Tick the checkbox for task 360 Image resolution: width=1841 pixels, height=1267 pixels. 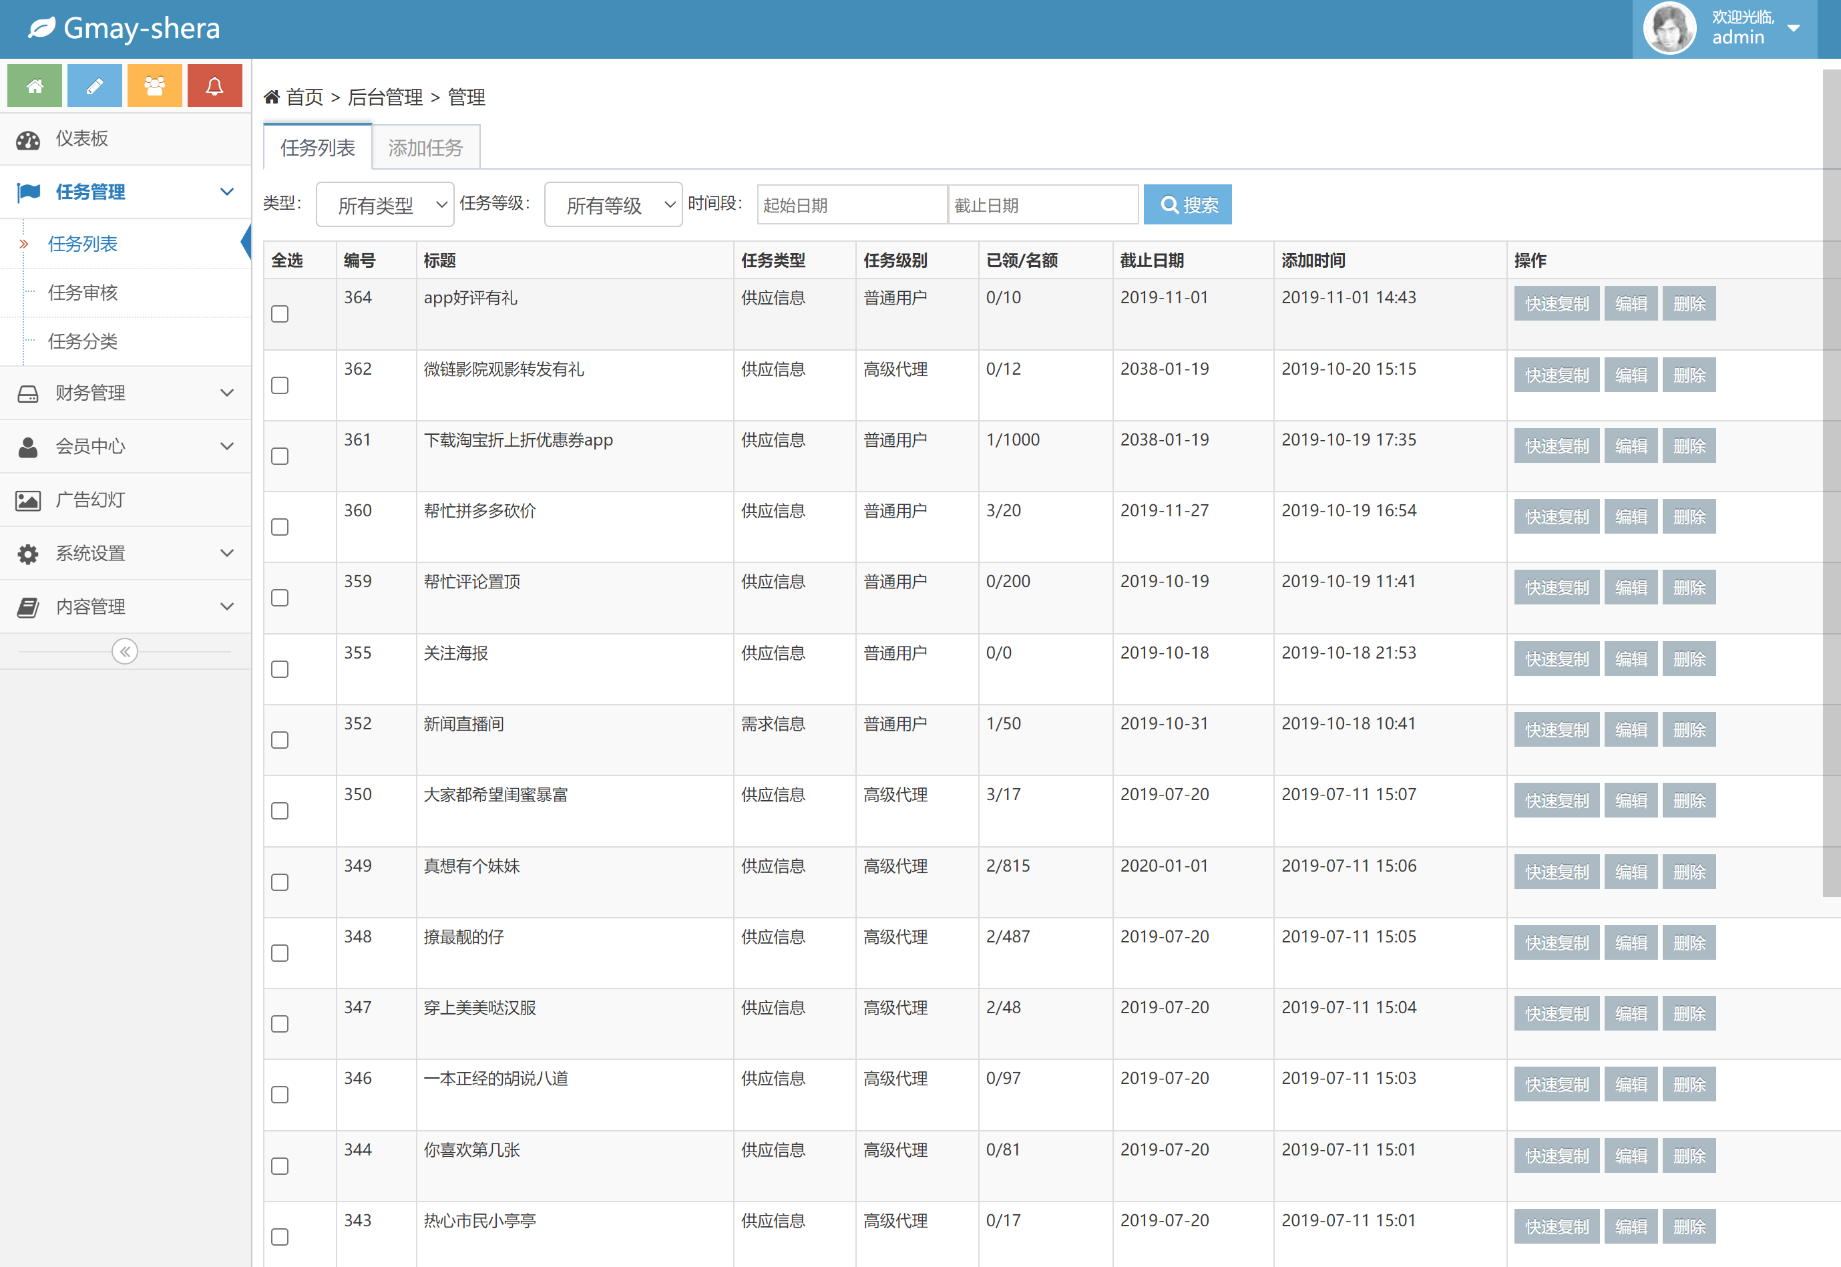(279, 527)
